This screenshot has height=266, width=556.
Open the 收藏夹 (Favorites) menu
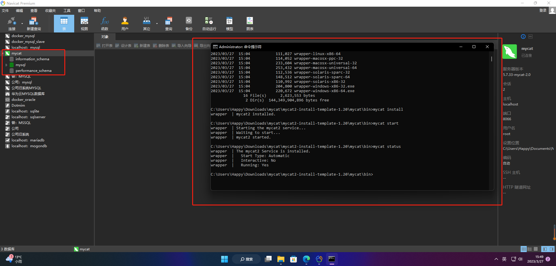[x=50, y=11]
